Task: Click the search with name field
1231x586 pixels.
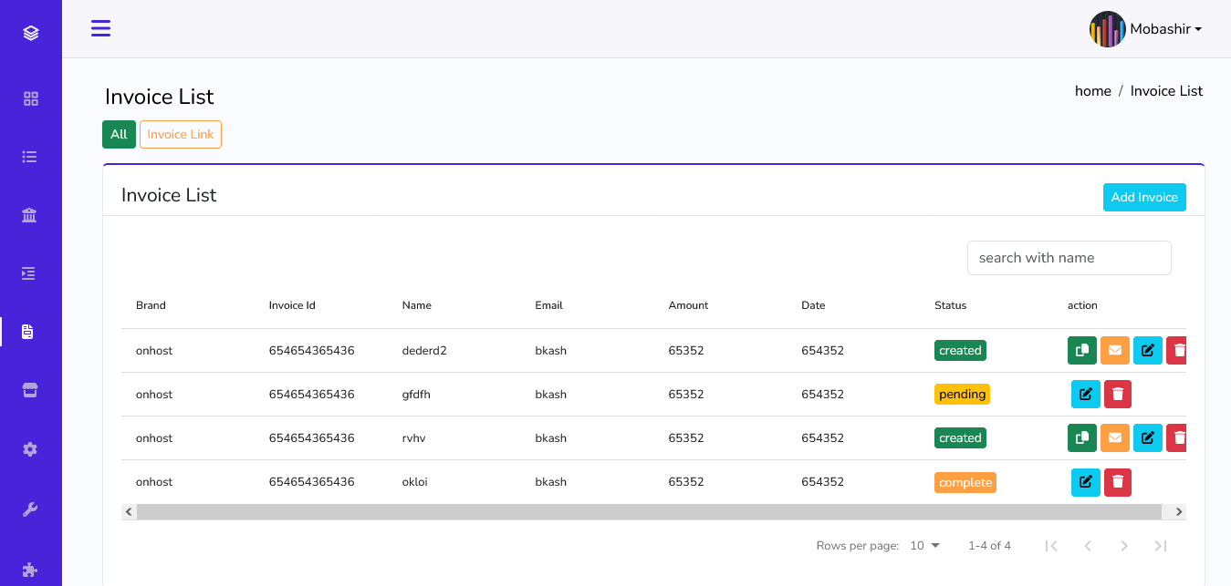Action: (1069, 257)
